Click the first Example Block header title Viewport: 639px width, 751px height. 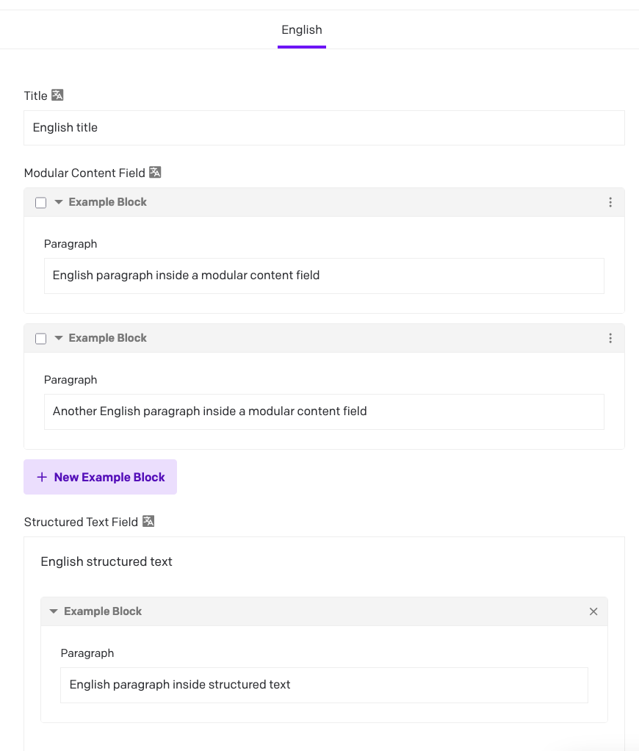click(108, 202)
